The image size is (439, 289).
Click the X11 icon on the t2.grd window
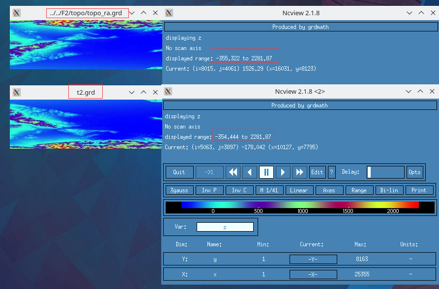coord(16,91)
